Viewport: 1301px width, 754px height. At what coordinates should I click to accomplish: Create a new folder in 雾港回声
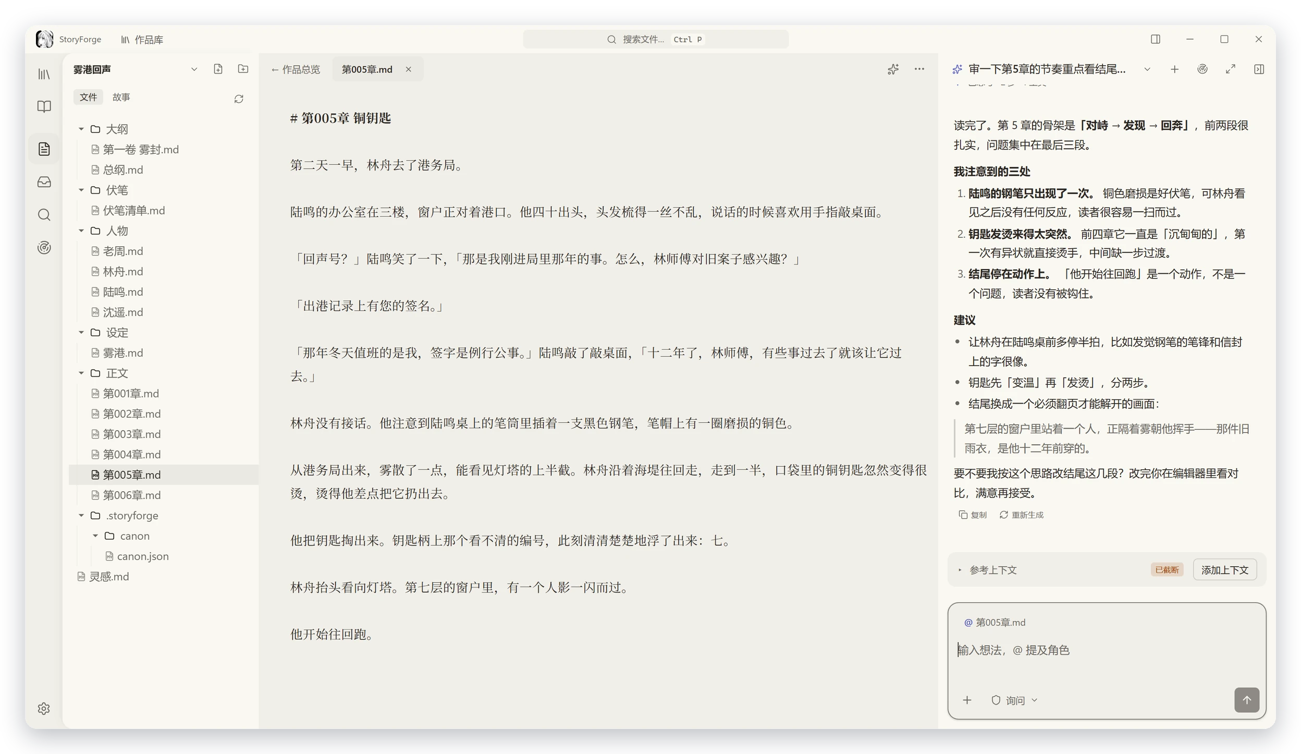(243, 69)
